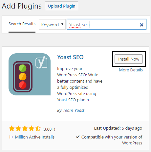This screenshot has width=151, height=152.
Task: Click the Keyword dropdown arrow
Action: pos(62,24)
